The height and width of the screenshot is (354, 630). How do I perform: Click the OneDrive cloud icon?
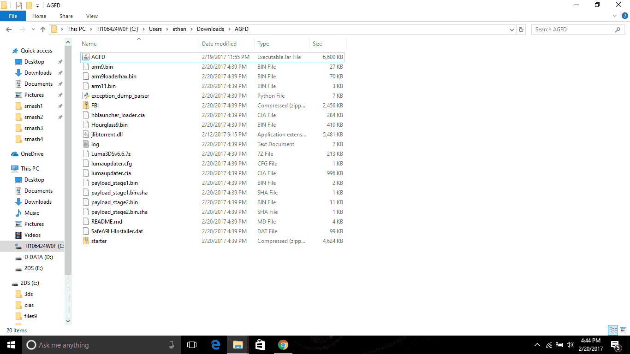click(x=15, y=154)
